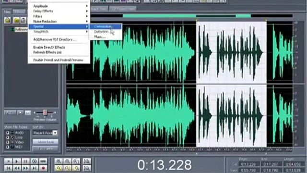Click the Rewind transport button
This screenshot has width=307, height=173.
(17, 168)
